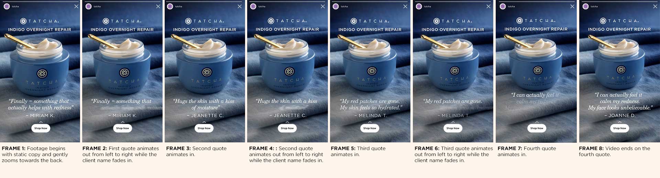Viewport: 660px width, 178px height.
Task: Click the tatcha profile avatar in Frame 2
Action: click(88, 6)
